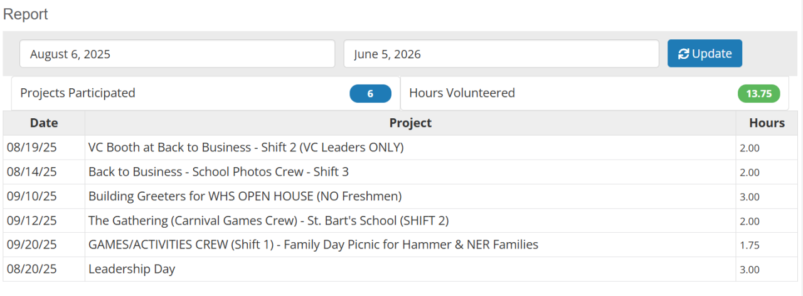This screenshot has width=803, height=296.
Task: Open GAMES/ACTIVITIES CREW Family Day Picnic project
Action: pyautogui.click(x=313, y=245)
